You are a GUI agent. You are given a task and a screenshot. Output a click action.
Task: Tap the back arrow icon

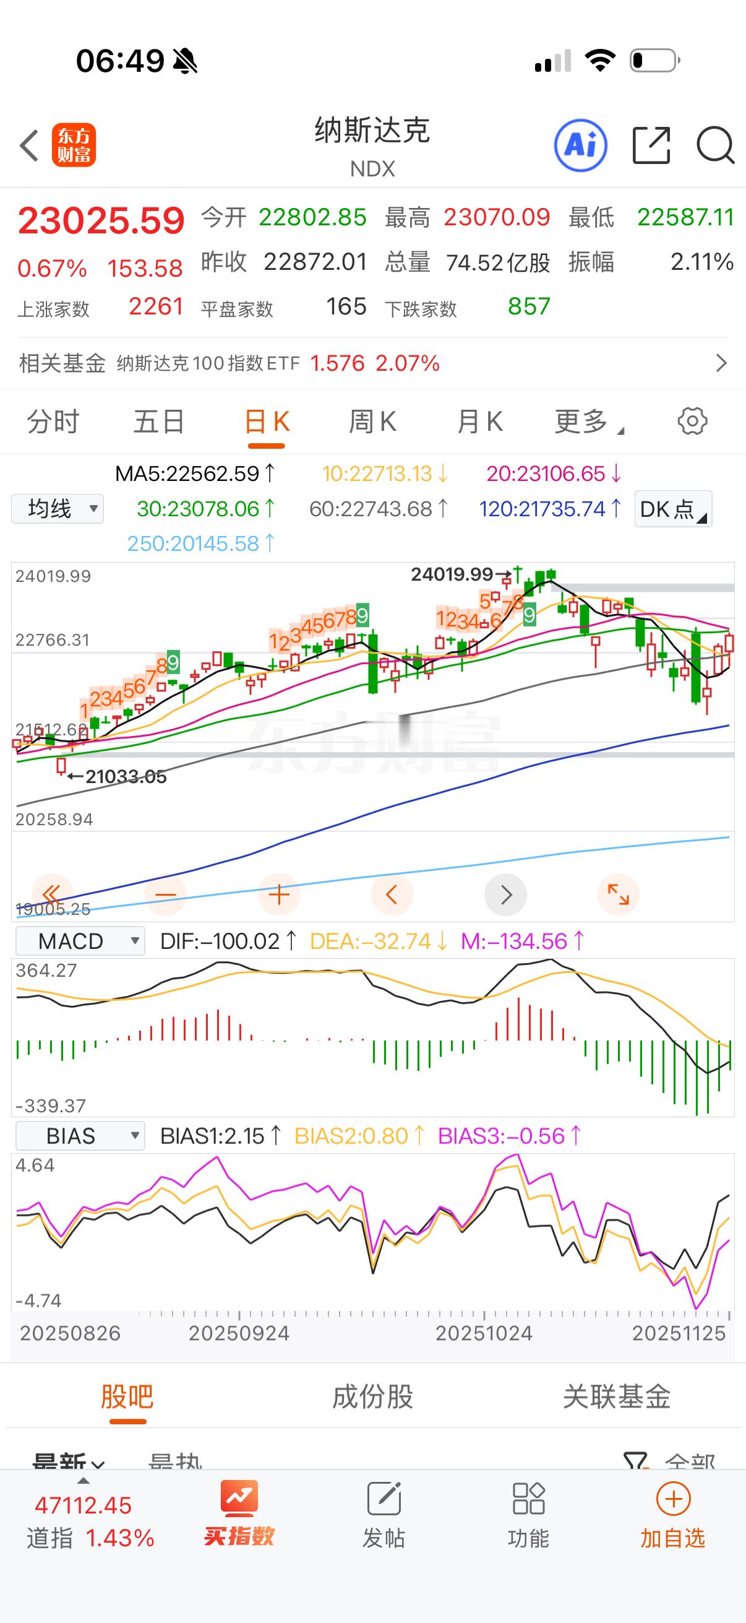click(x=29, y=145)
